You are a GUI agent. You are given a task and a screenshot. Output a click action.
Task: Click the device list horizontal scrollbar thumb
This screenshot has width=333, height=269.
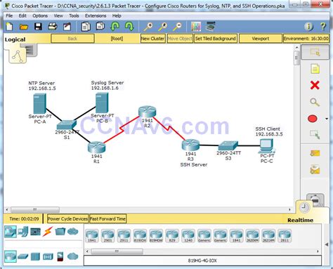pyautogui.click(x=117, y=251)
